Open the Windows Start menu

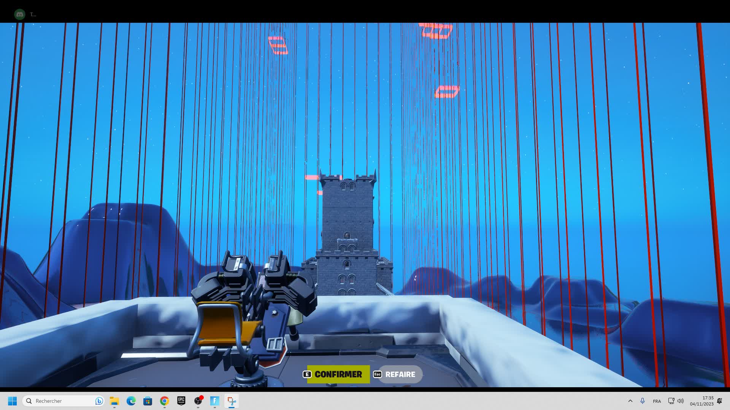tap(12, 401)
